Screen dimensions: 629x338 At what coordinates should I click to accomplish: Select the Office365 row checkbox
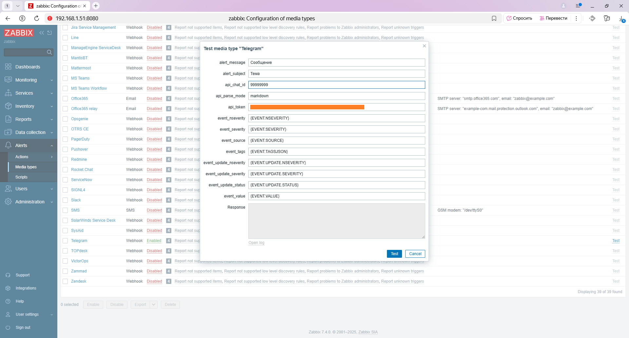click(x=65, y=99)
